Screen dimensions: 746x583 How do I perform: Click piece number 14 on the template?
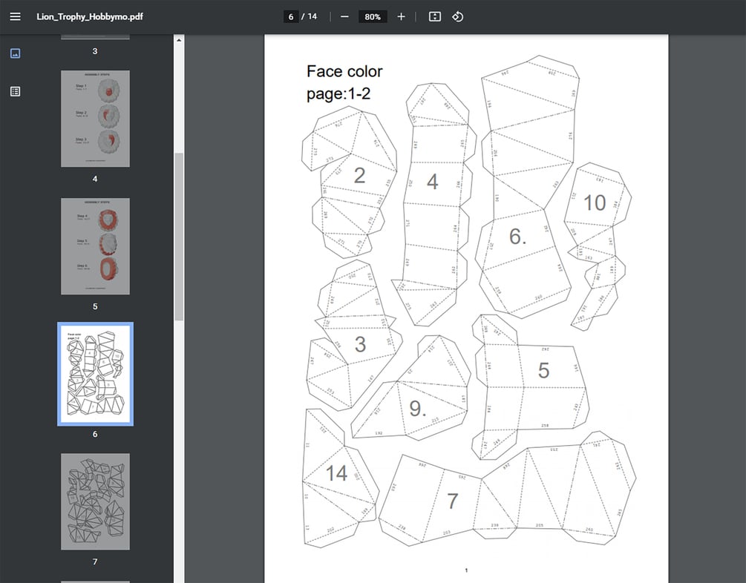(336, 473)
